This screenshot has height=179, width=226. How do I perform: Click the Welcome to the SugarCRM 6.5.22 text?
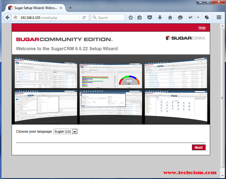click(67, 49)
